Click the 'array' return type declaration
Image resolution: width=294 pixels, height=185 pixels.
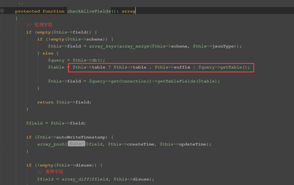pos(128,11)
